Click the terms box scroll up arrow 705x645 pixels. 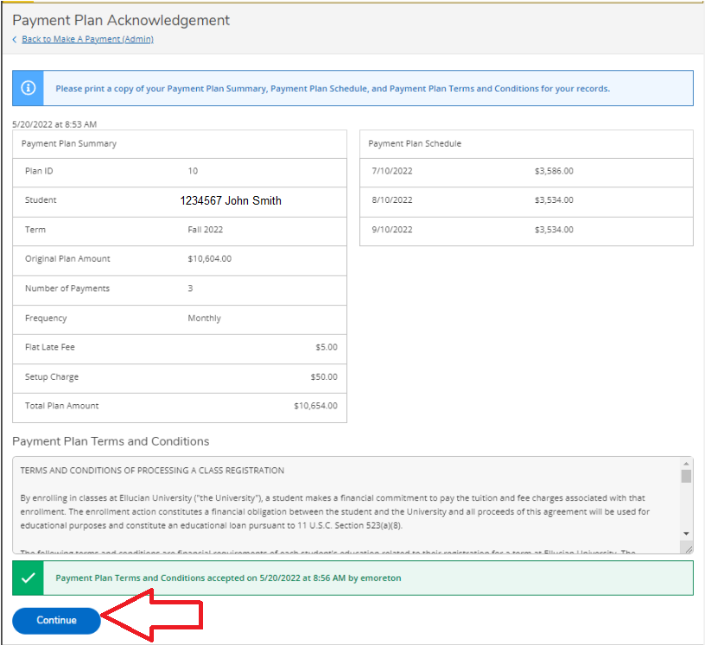[686, 464]
